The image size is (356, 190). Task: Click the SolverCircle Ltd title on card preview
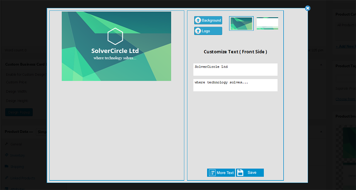(115, 51)
